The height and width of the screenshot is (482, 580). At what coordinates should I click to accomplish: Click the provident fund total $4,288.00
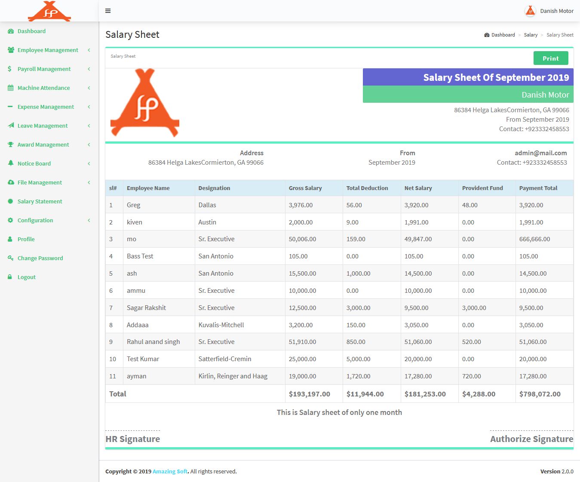479,394
